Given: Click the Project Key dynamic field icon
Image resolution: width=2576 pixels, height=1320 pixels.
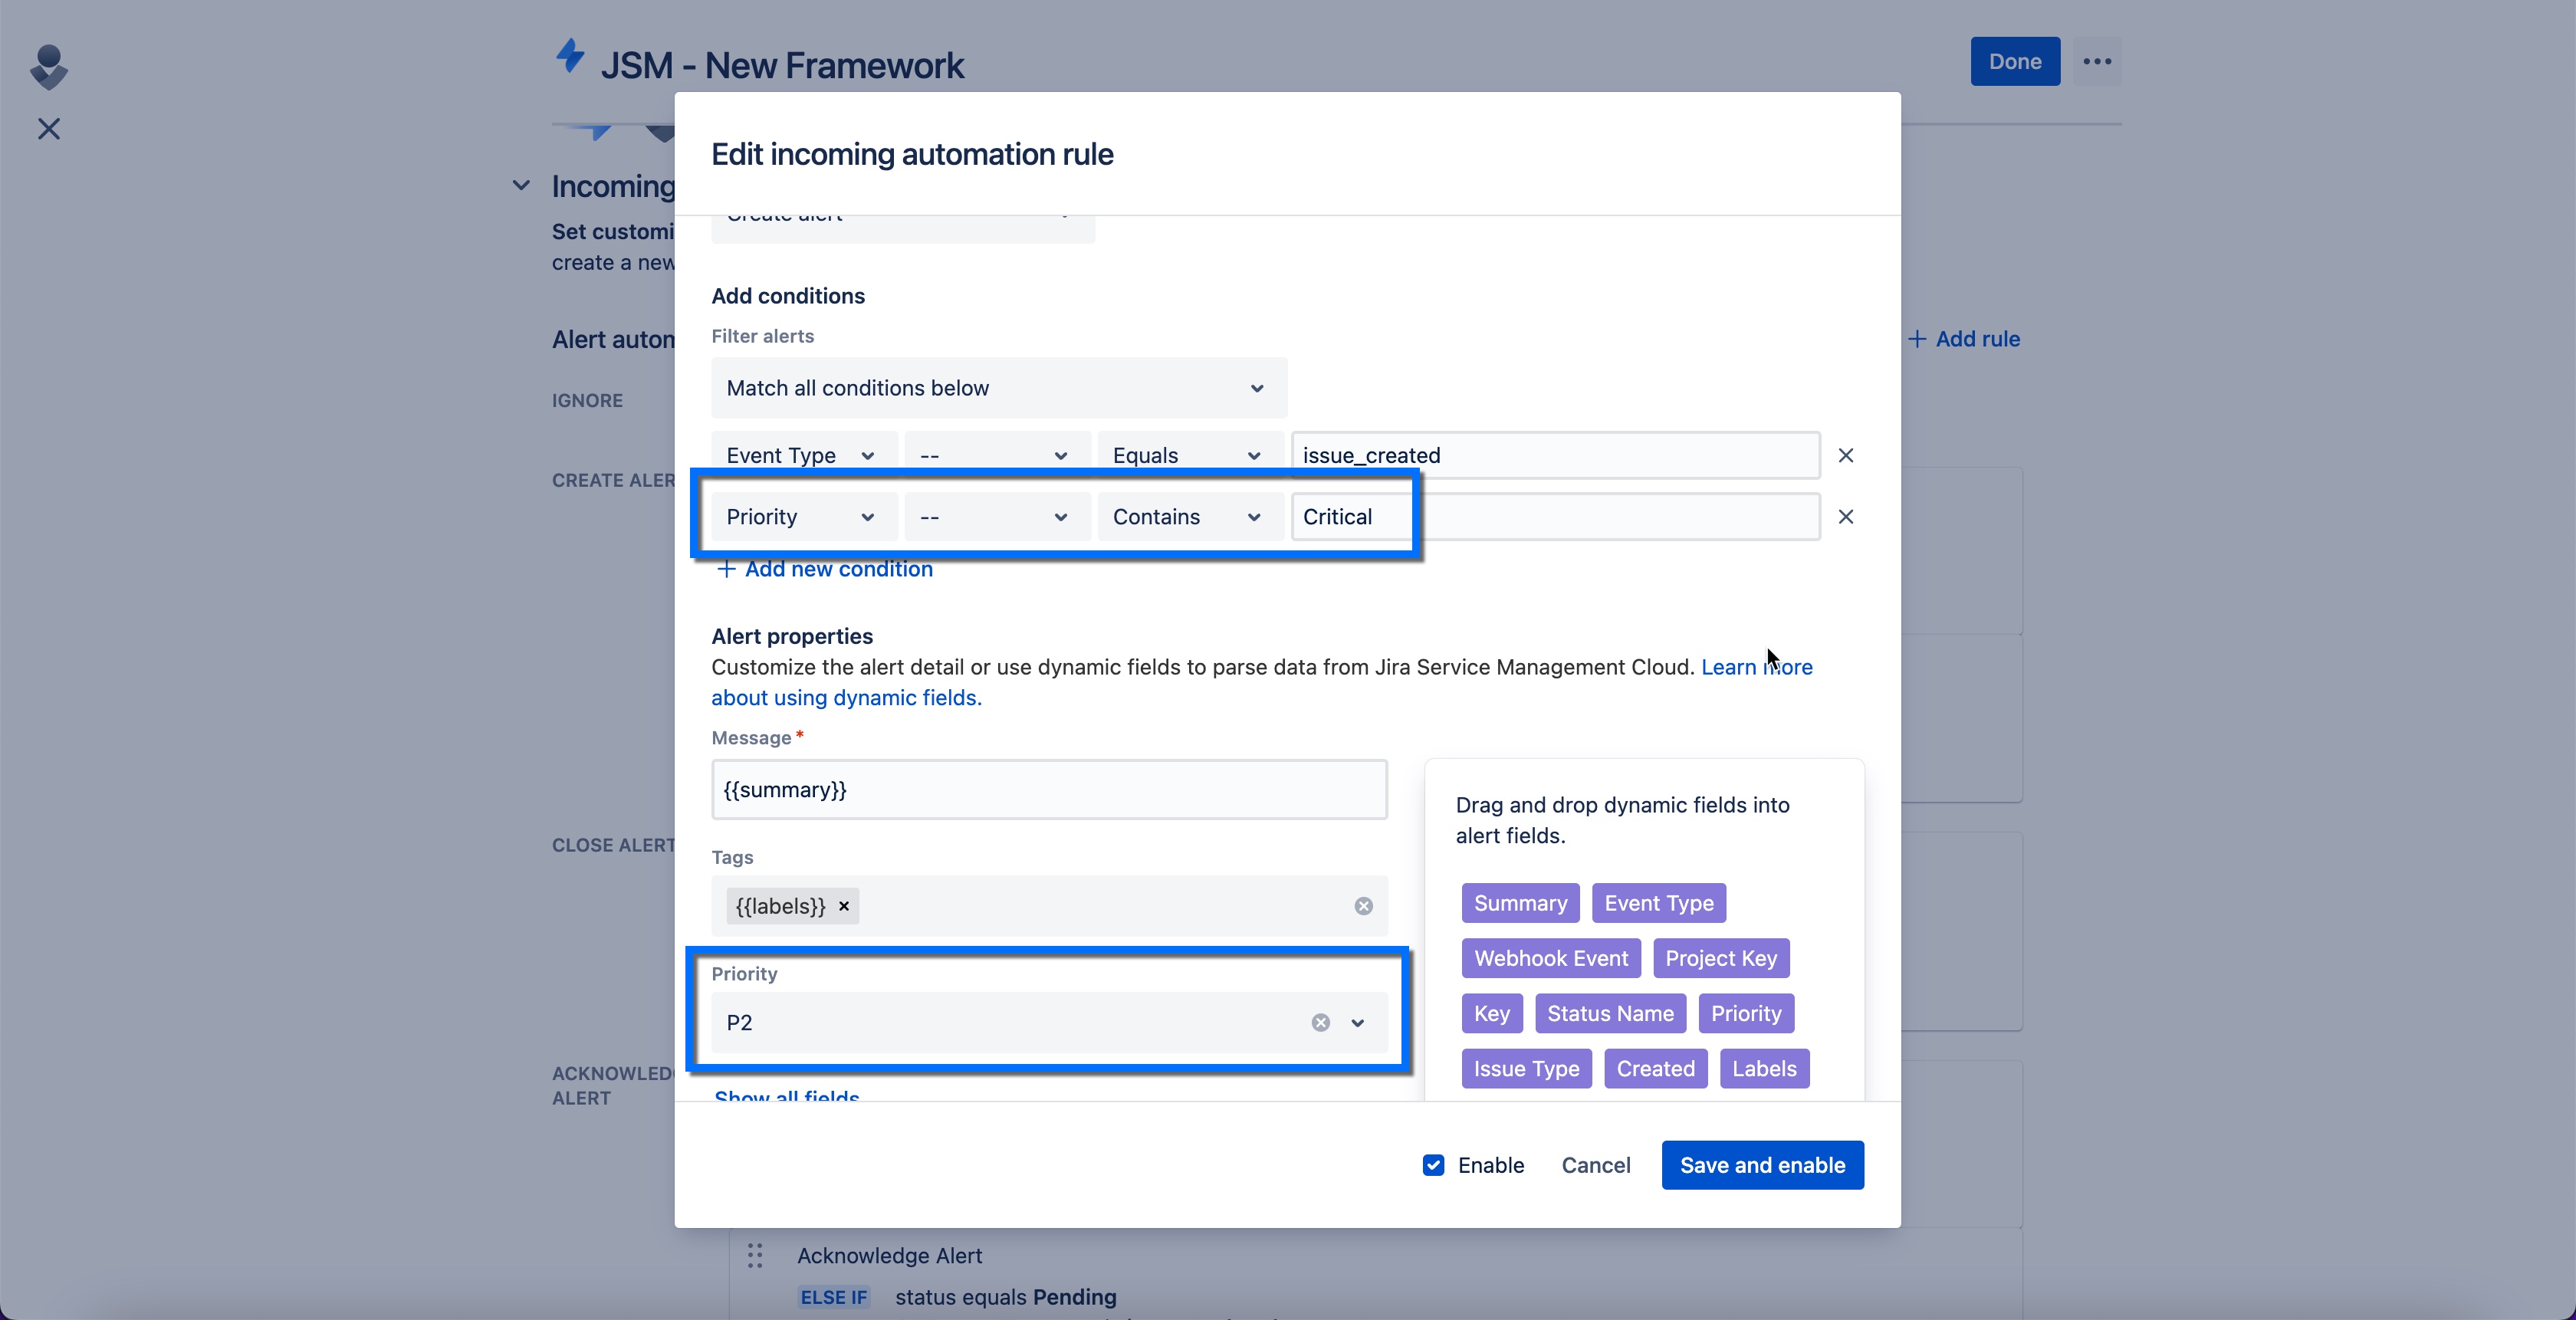Looking at the screenshot, I should 1720,958.
